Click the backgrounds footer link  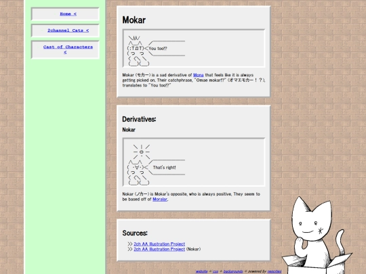coord(233,271)
